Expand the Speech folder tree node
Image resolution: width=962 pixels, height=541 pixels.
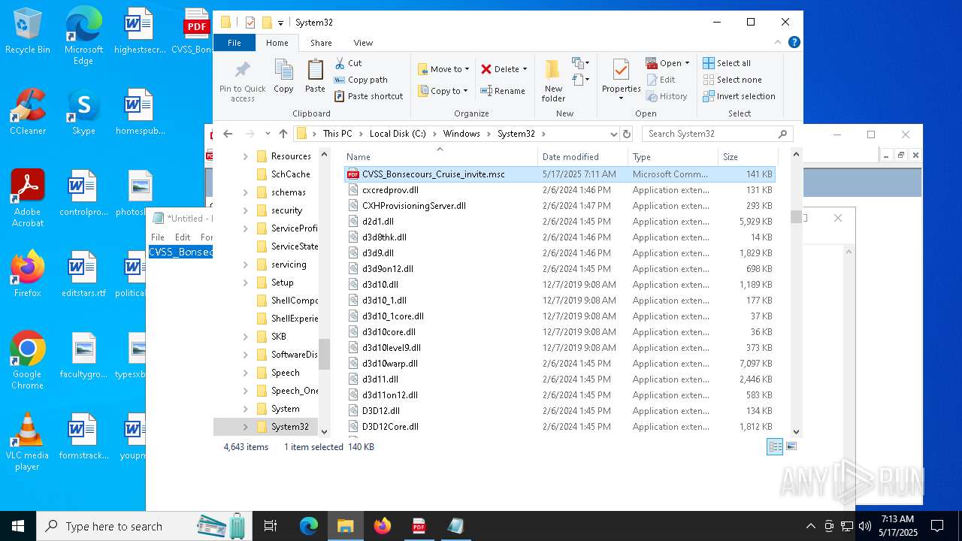point(245,373)
